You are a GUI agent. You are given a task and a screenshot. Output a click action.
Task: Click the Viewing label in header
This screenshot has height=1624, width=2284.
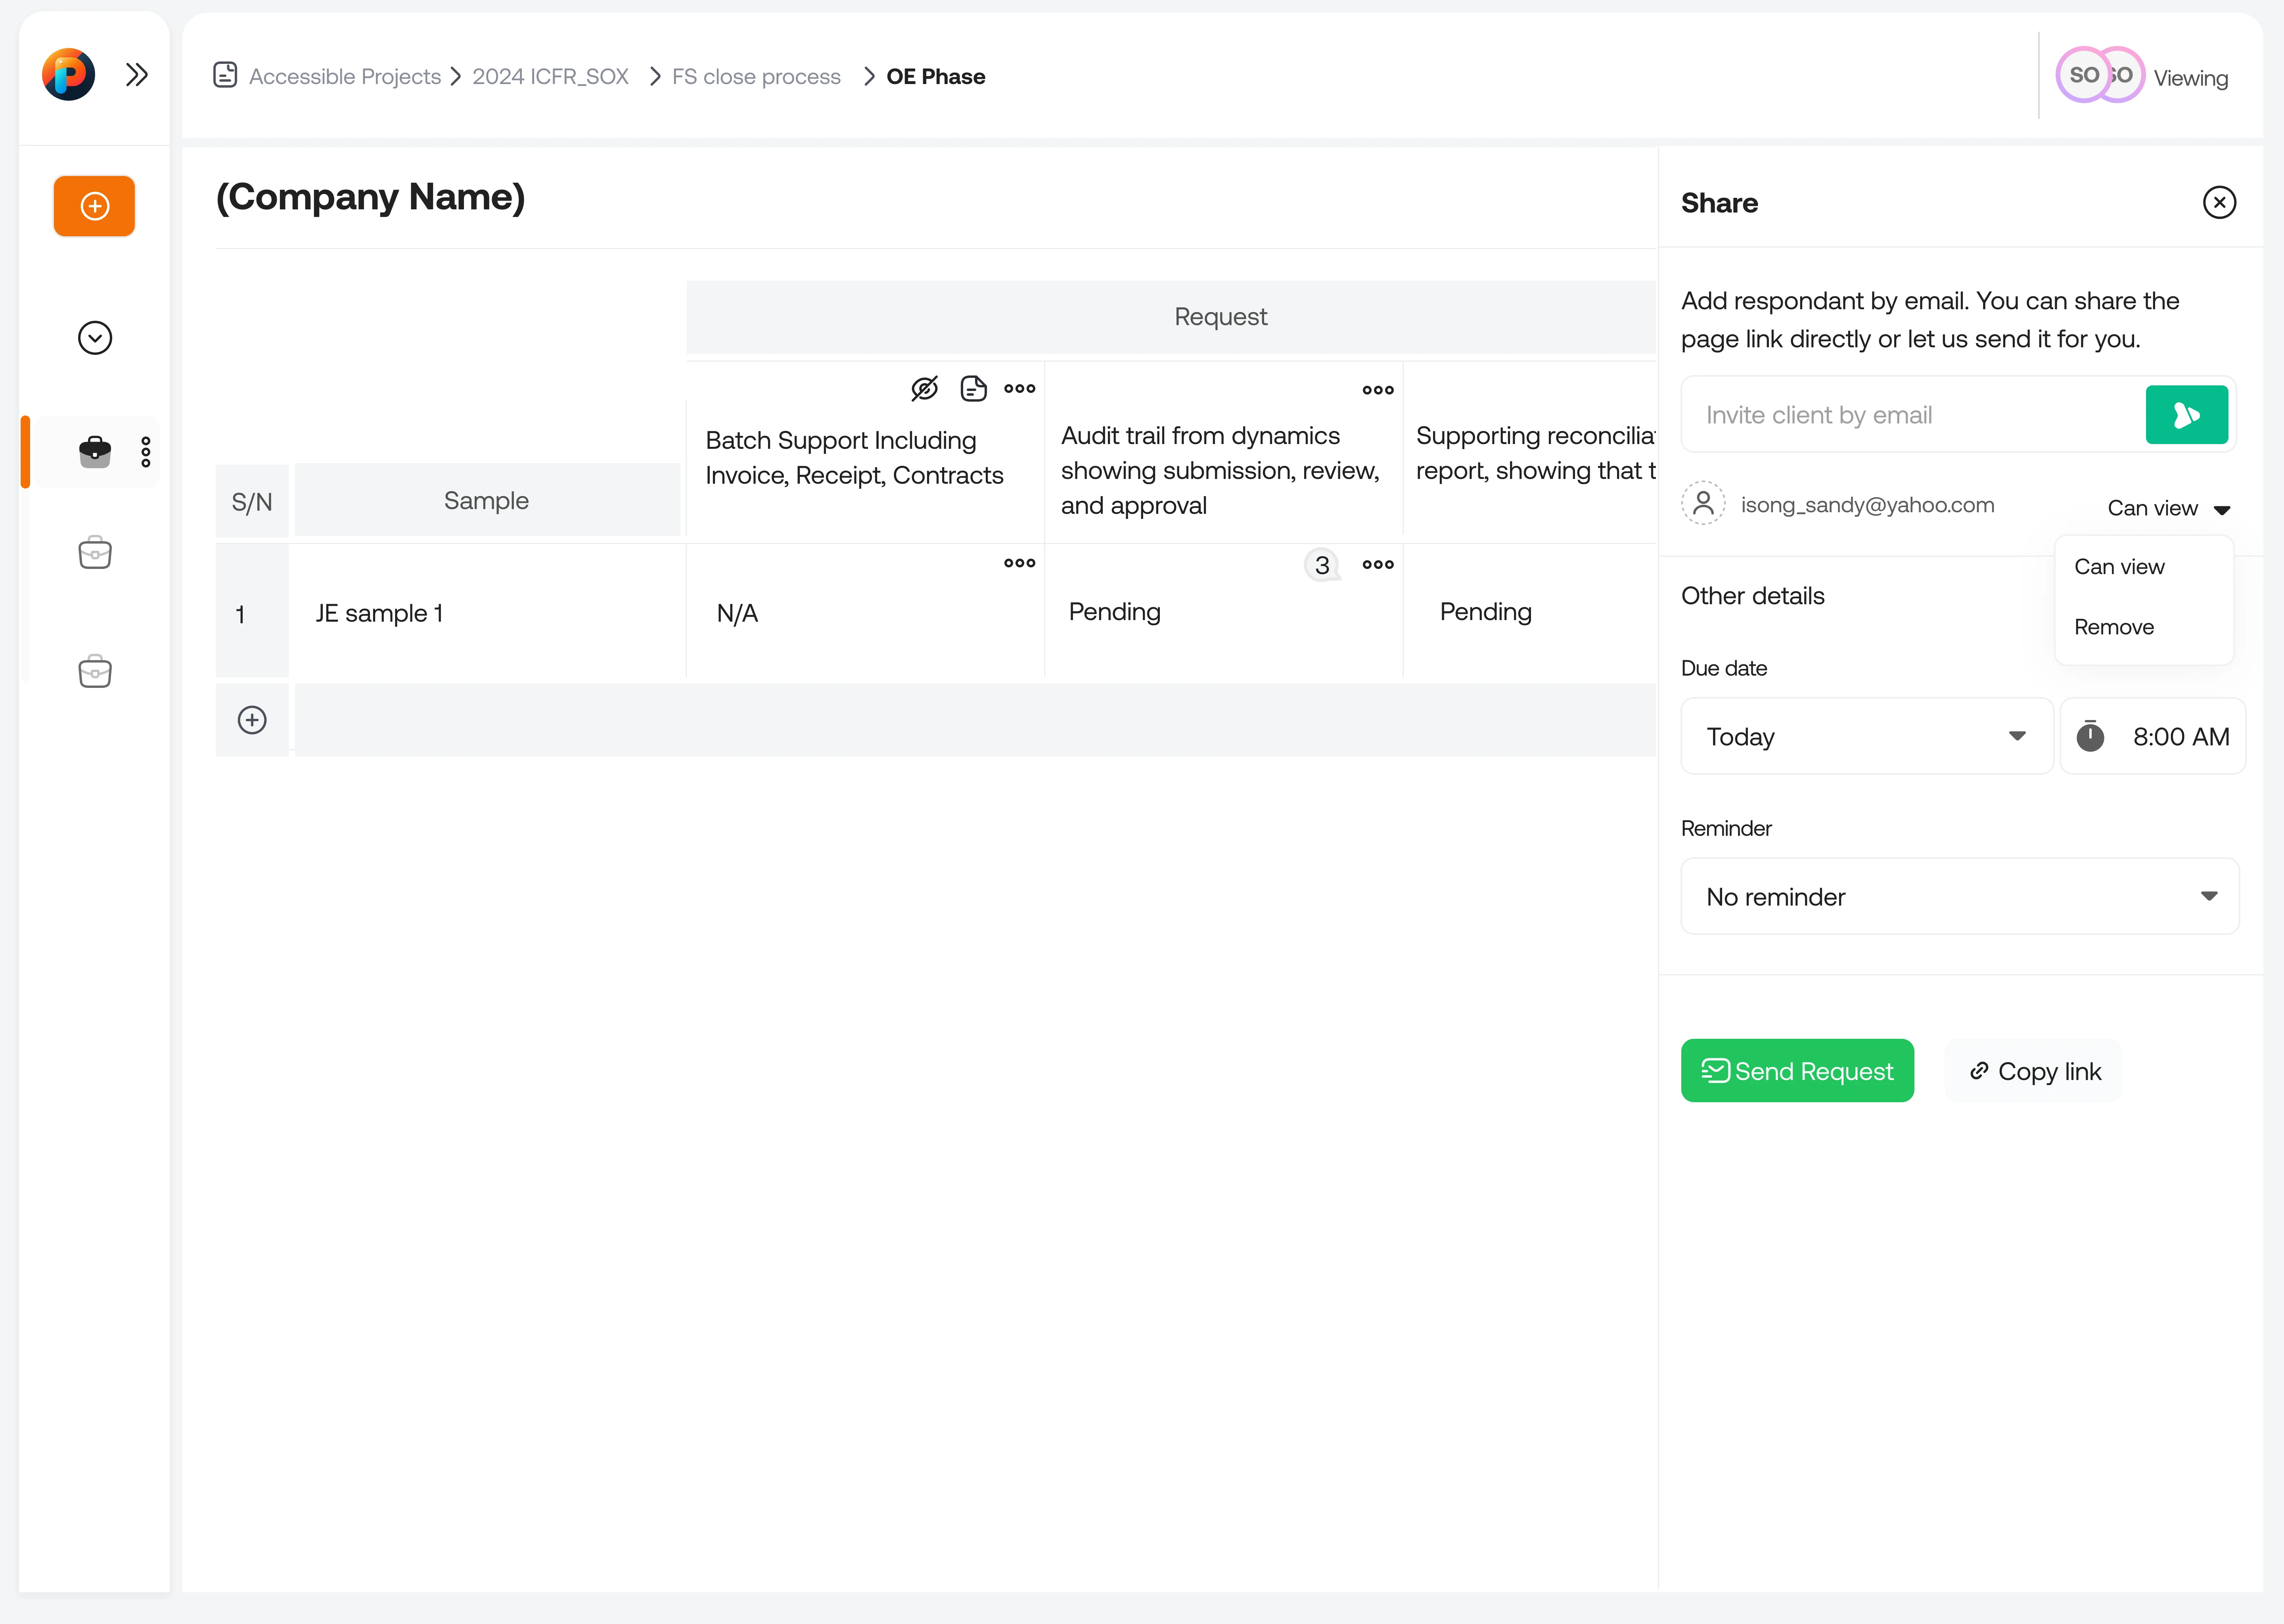[2190, 78]
